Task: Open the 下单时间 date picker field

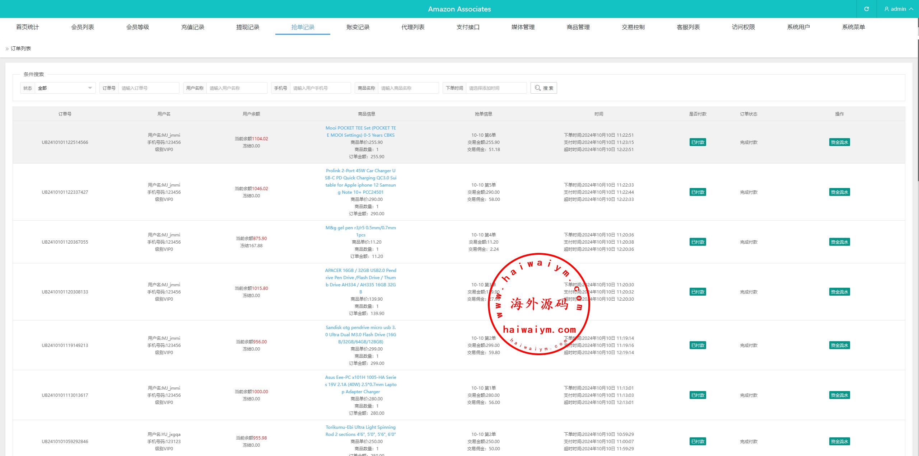Action: 496,88
